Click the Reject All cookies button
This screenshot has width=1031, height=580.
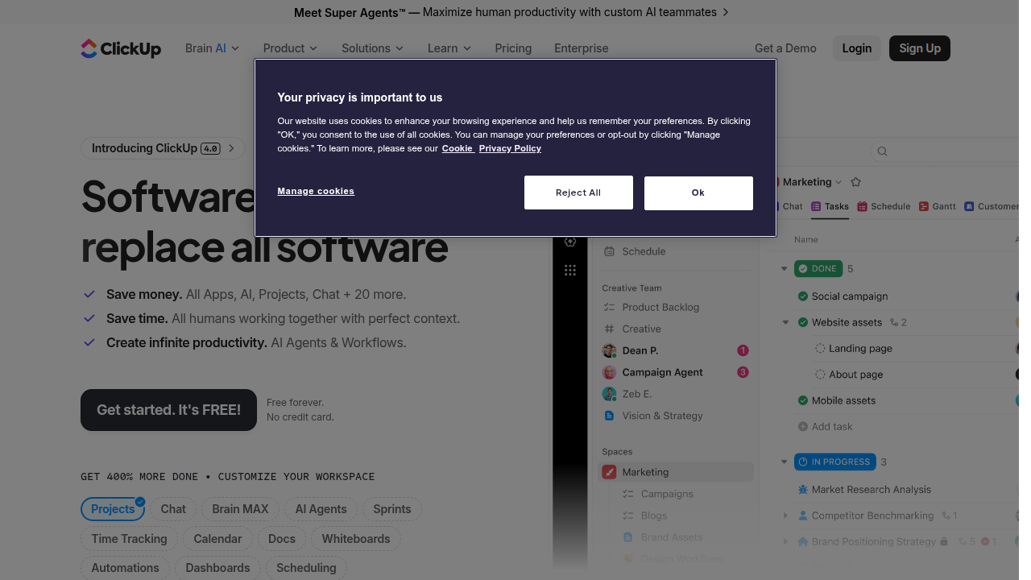[x=578, y=193]
